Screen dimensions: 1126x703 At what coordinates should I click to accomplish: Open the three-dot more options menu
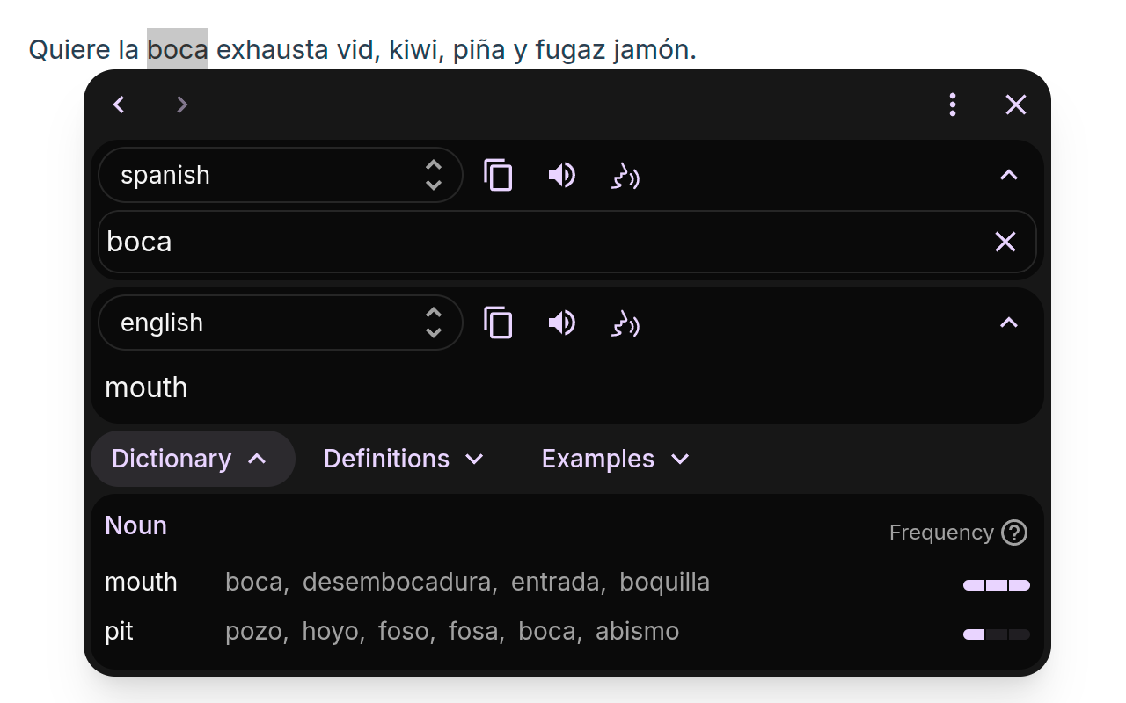pyautogui.click(x=953, y=105)
